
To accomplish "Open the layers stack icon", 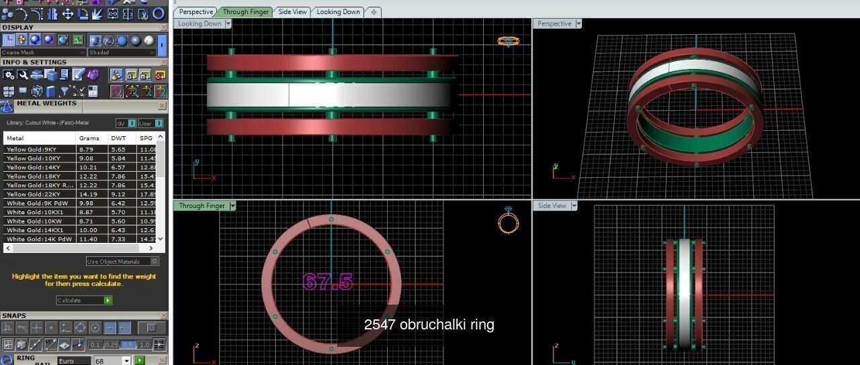I will (x=36, y=74).
